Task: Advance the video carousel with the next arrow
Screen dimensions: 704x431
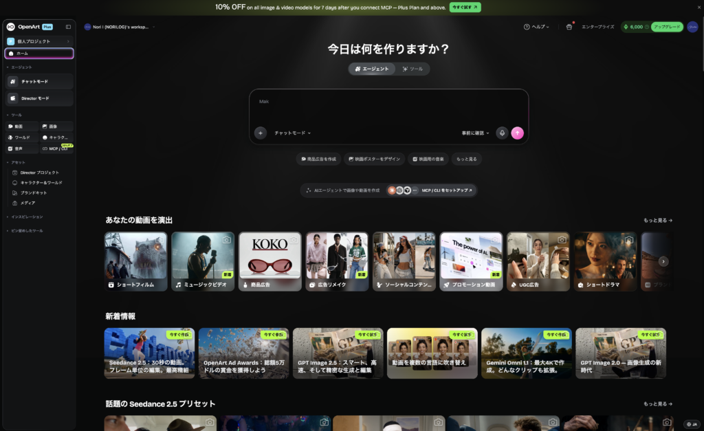Action: pyautogui.click(x=663, y=261)
